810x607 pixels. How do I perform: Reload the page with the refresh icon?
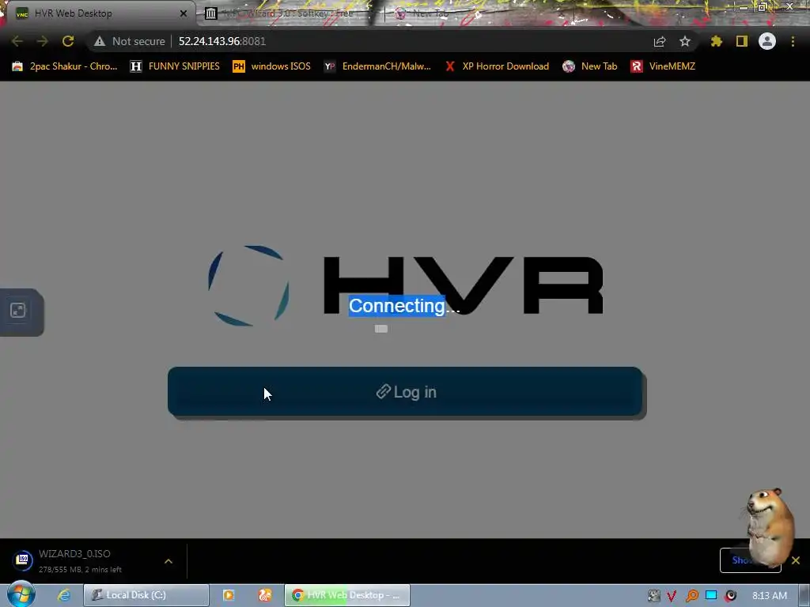[68, 41]
